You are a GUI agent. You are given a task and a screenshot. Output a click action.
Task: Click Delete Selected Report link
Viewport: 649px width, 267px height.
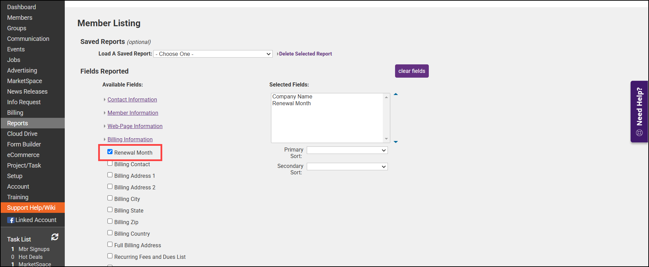pyautogui.click(x=305, y=54)
